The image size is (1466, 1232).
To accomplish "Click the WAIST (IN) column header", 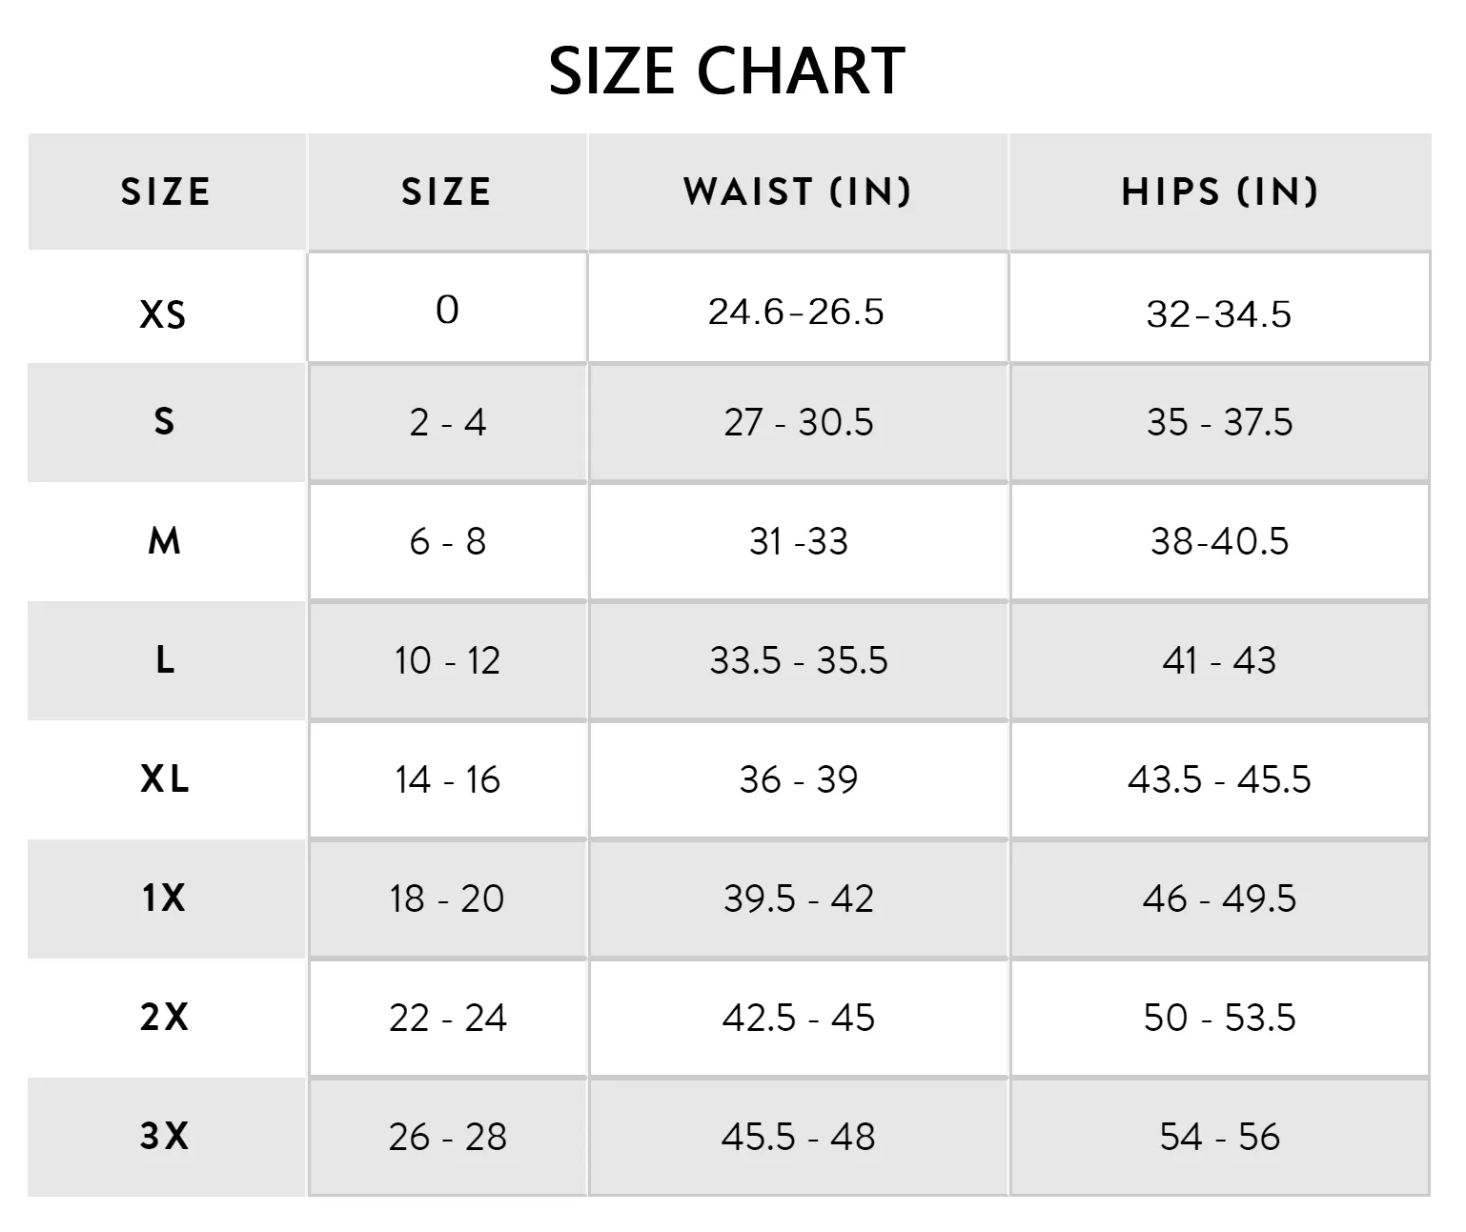I will pyautogui.click(x=798, y=192).
